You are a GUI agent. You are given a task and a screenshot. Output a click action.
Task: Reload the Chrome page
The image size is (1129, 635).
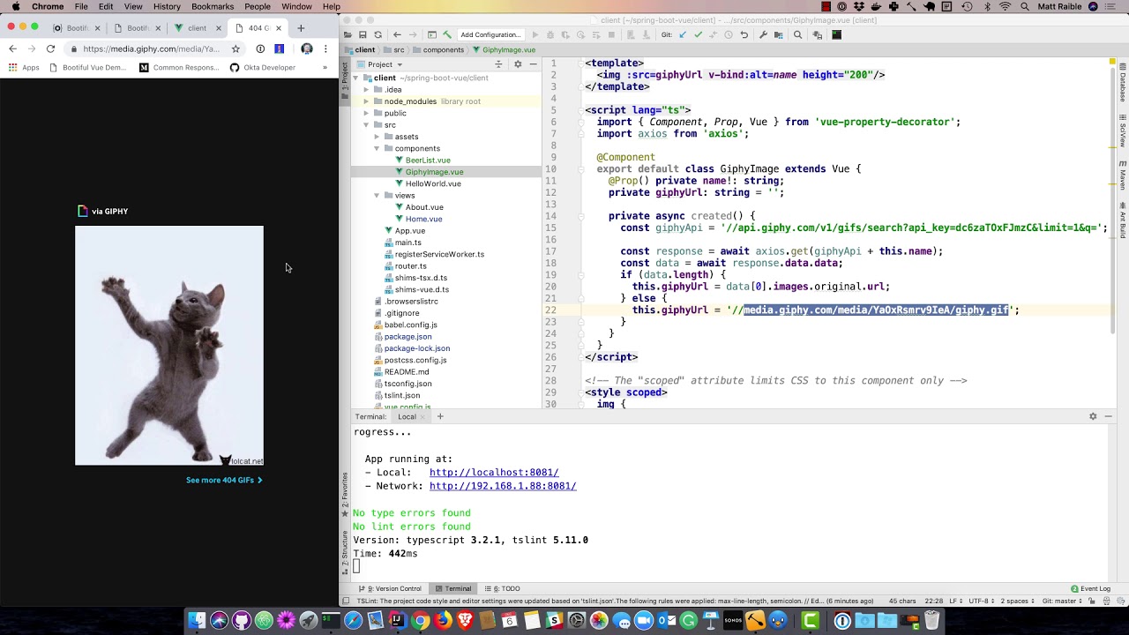[50, 49]
